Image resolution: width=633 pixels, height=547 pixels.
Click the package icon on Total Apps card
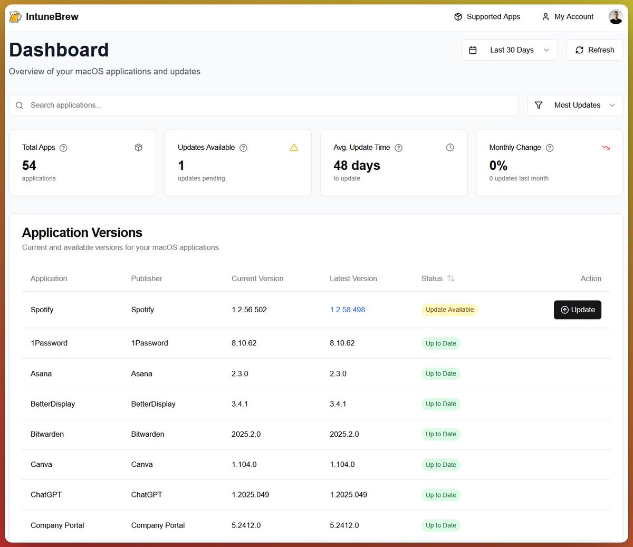(138, 148)
